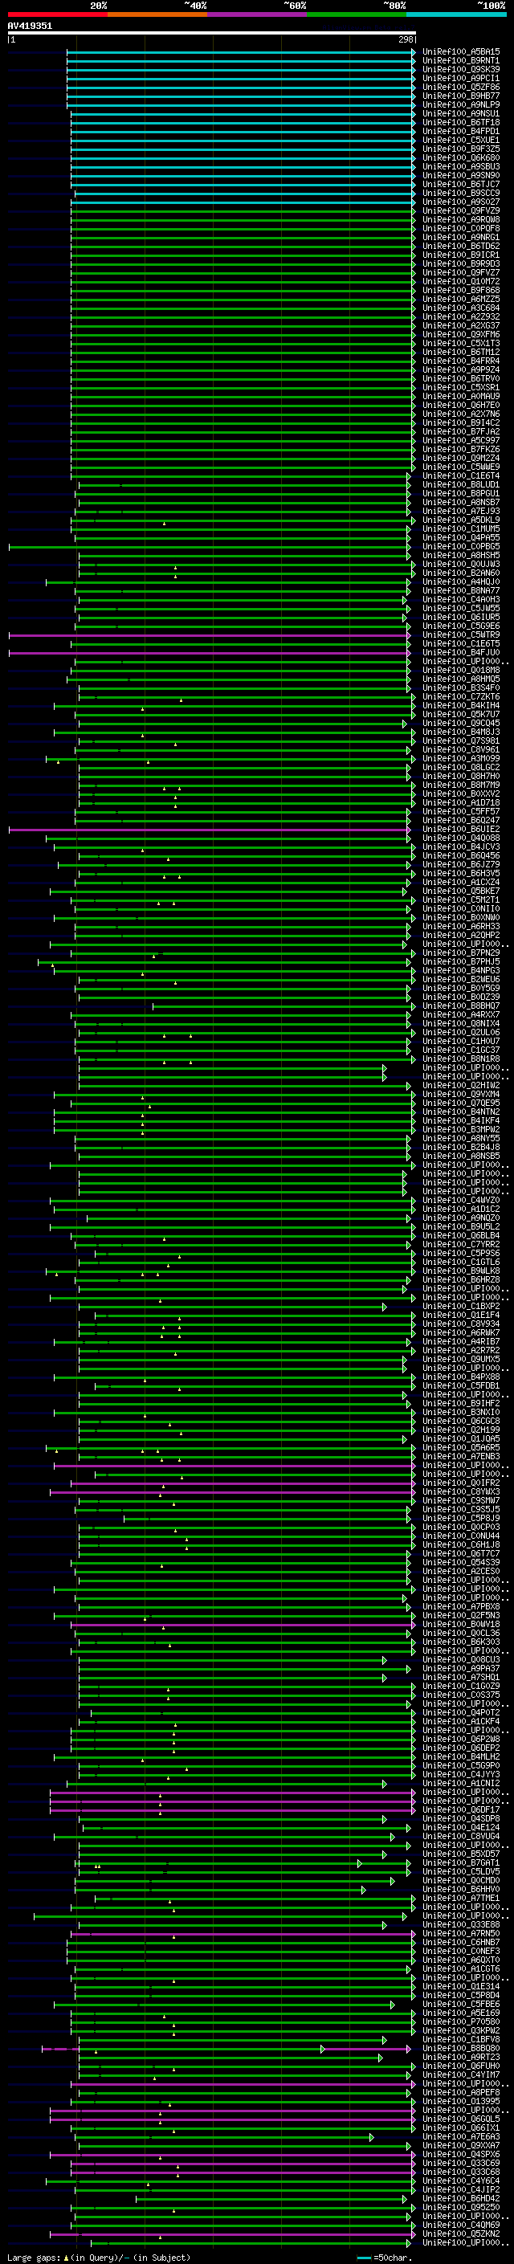Click label UniRef100_Q9VXM4
This screenshot has width=514, height=2264.
(461, 1094)
